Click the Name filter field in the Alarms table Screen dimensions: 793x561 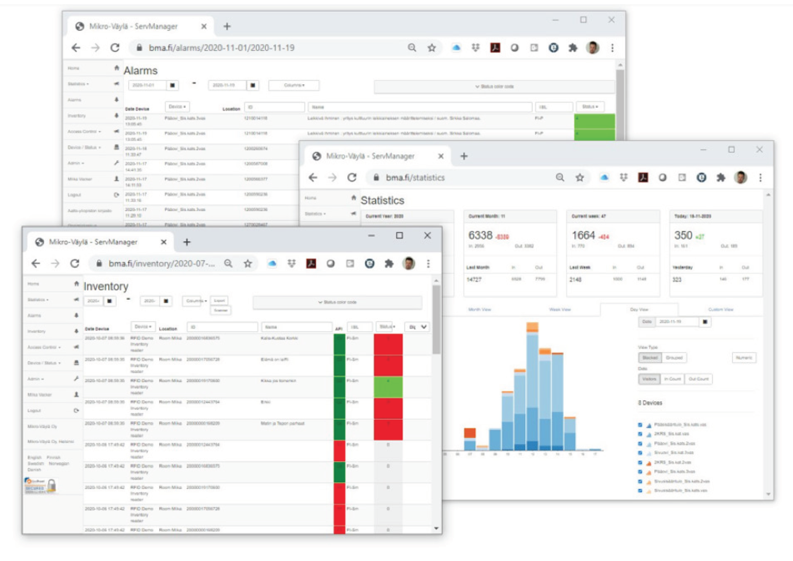(x=419, y=107)
